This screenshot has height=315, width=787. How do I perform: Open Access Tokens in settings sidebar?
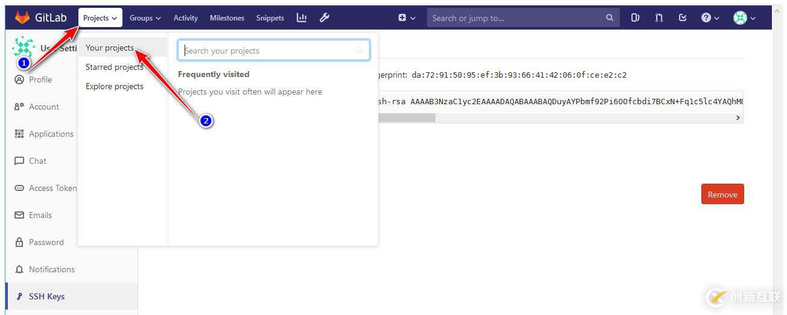[53, 188]
